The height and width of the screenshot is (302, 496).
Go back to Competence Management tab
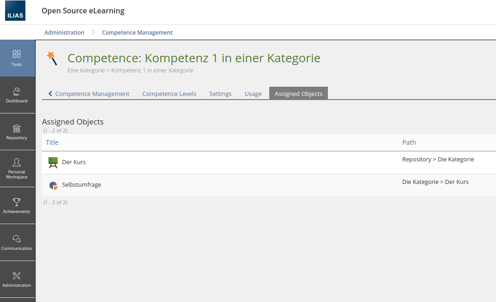(89, 94)
